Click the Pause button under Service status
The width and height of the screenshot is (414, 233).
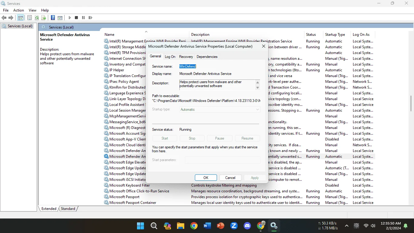point(220,138)
